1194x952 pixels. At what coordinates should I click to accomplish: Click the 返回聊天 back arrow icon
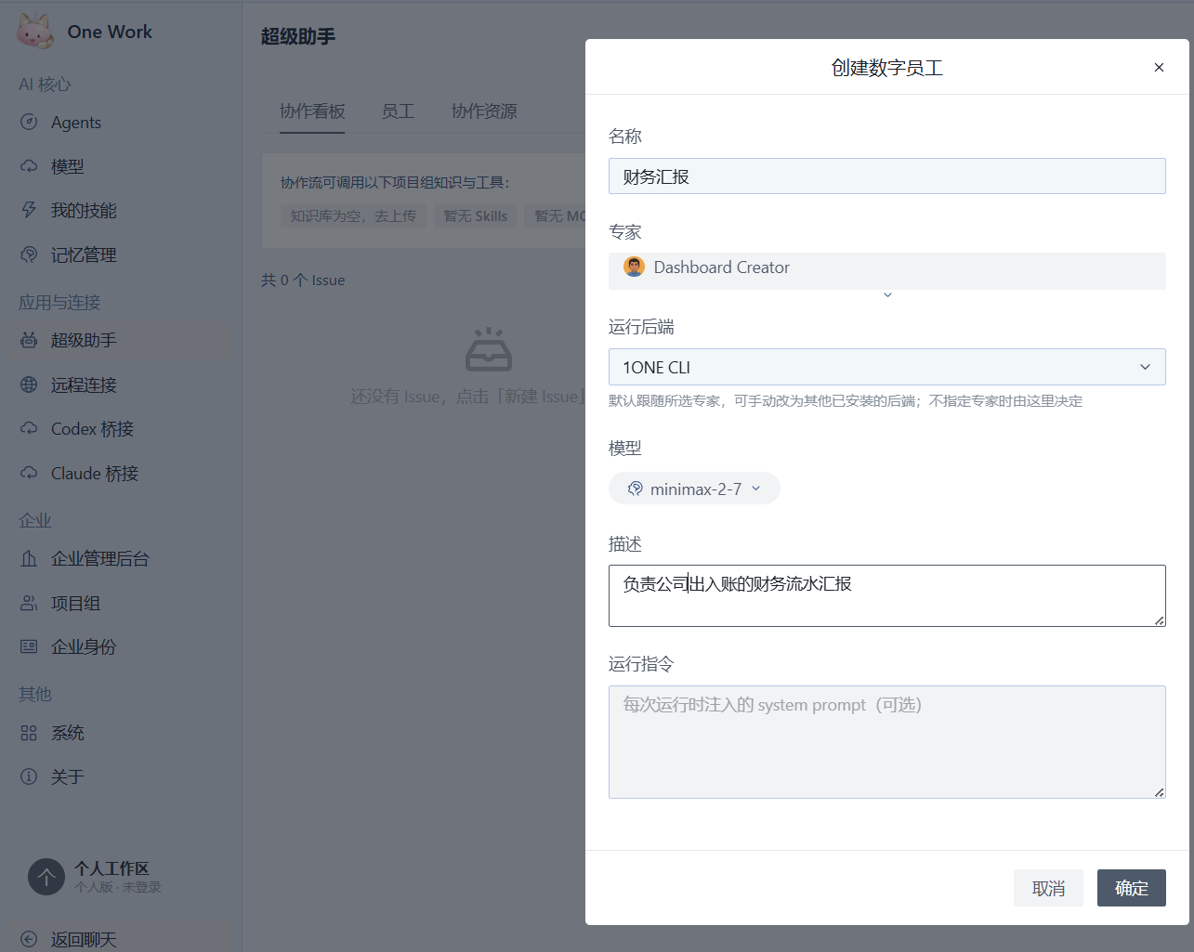[x=29, y=939]
